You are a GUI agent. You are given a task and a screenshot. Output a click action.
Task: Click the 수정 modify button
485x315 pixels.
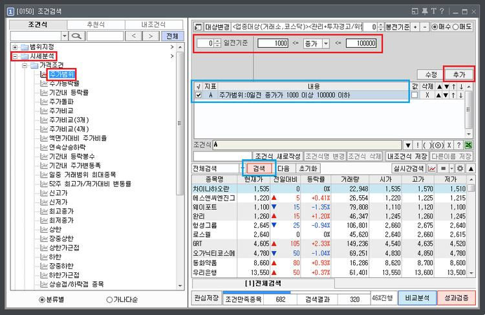[431, 74]
